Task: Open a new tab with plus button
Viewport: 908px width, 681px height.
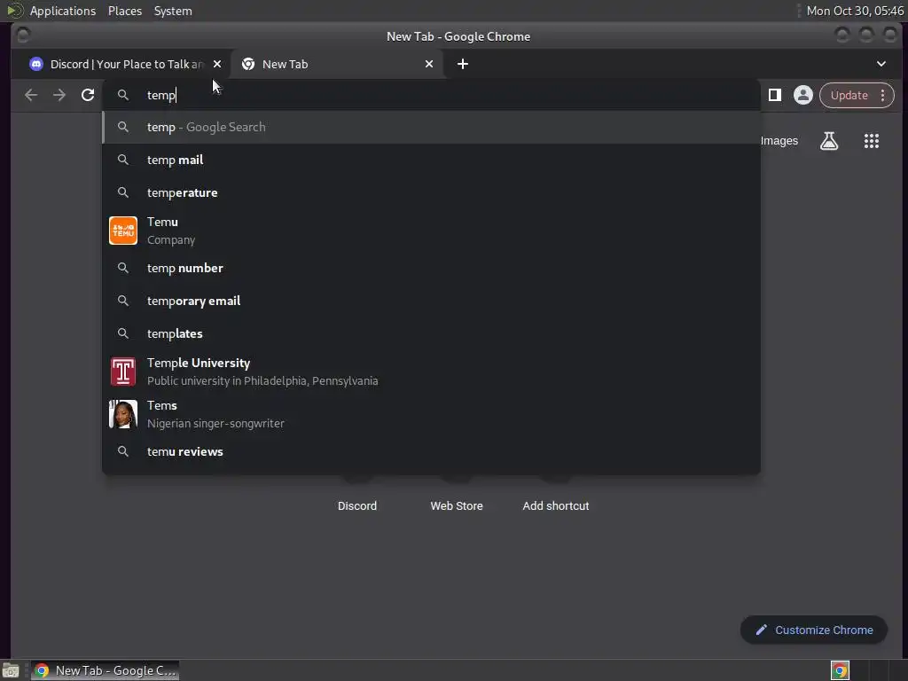Action: 463,64
